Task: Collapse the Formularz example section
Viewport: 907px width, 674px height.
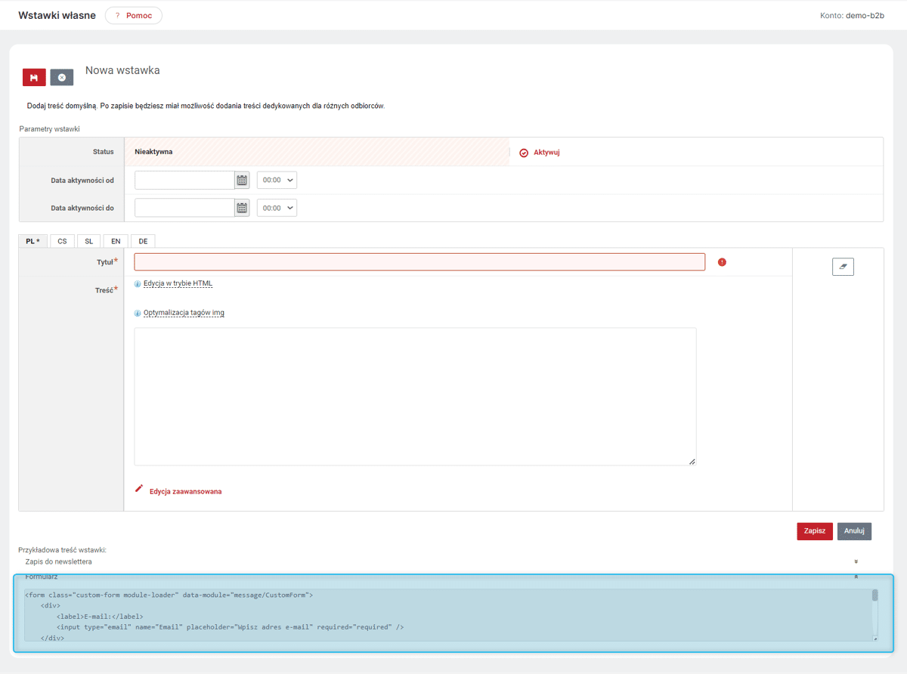Action: 856,577
